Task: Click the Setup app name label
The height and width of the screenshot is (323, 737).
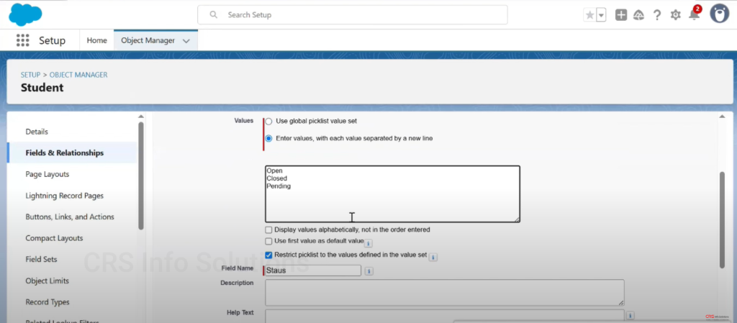Action: click(52, 40)
